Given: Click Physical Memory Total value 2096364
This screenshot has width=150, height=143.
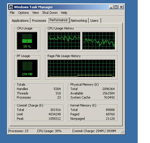Looking at the screenshot, I should click(108, 89).
